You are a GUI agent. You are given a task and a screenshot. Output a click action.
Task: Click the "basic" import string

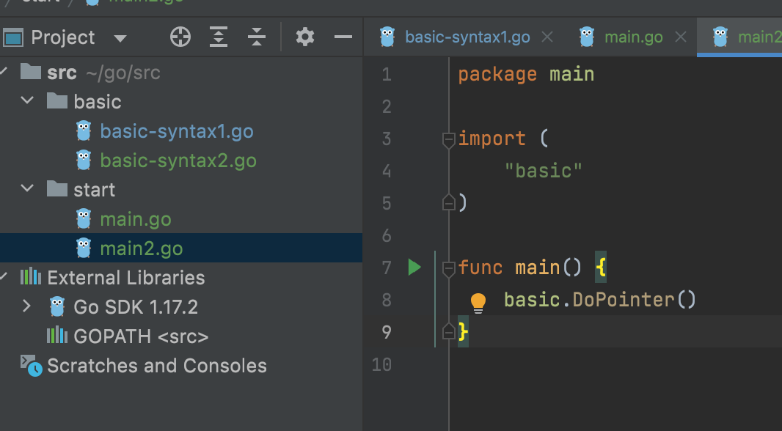(544, 171)
